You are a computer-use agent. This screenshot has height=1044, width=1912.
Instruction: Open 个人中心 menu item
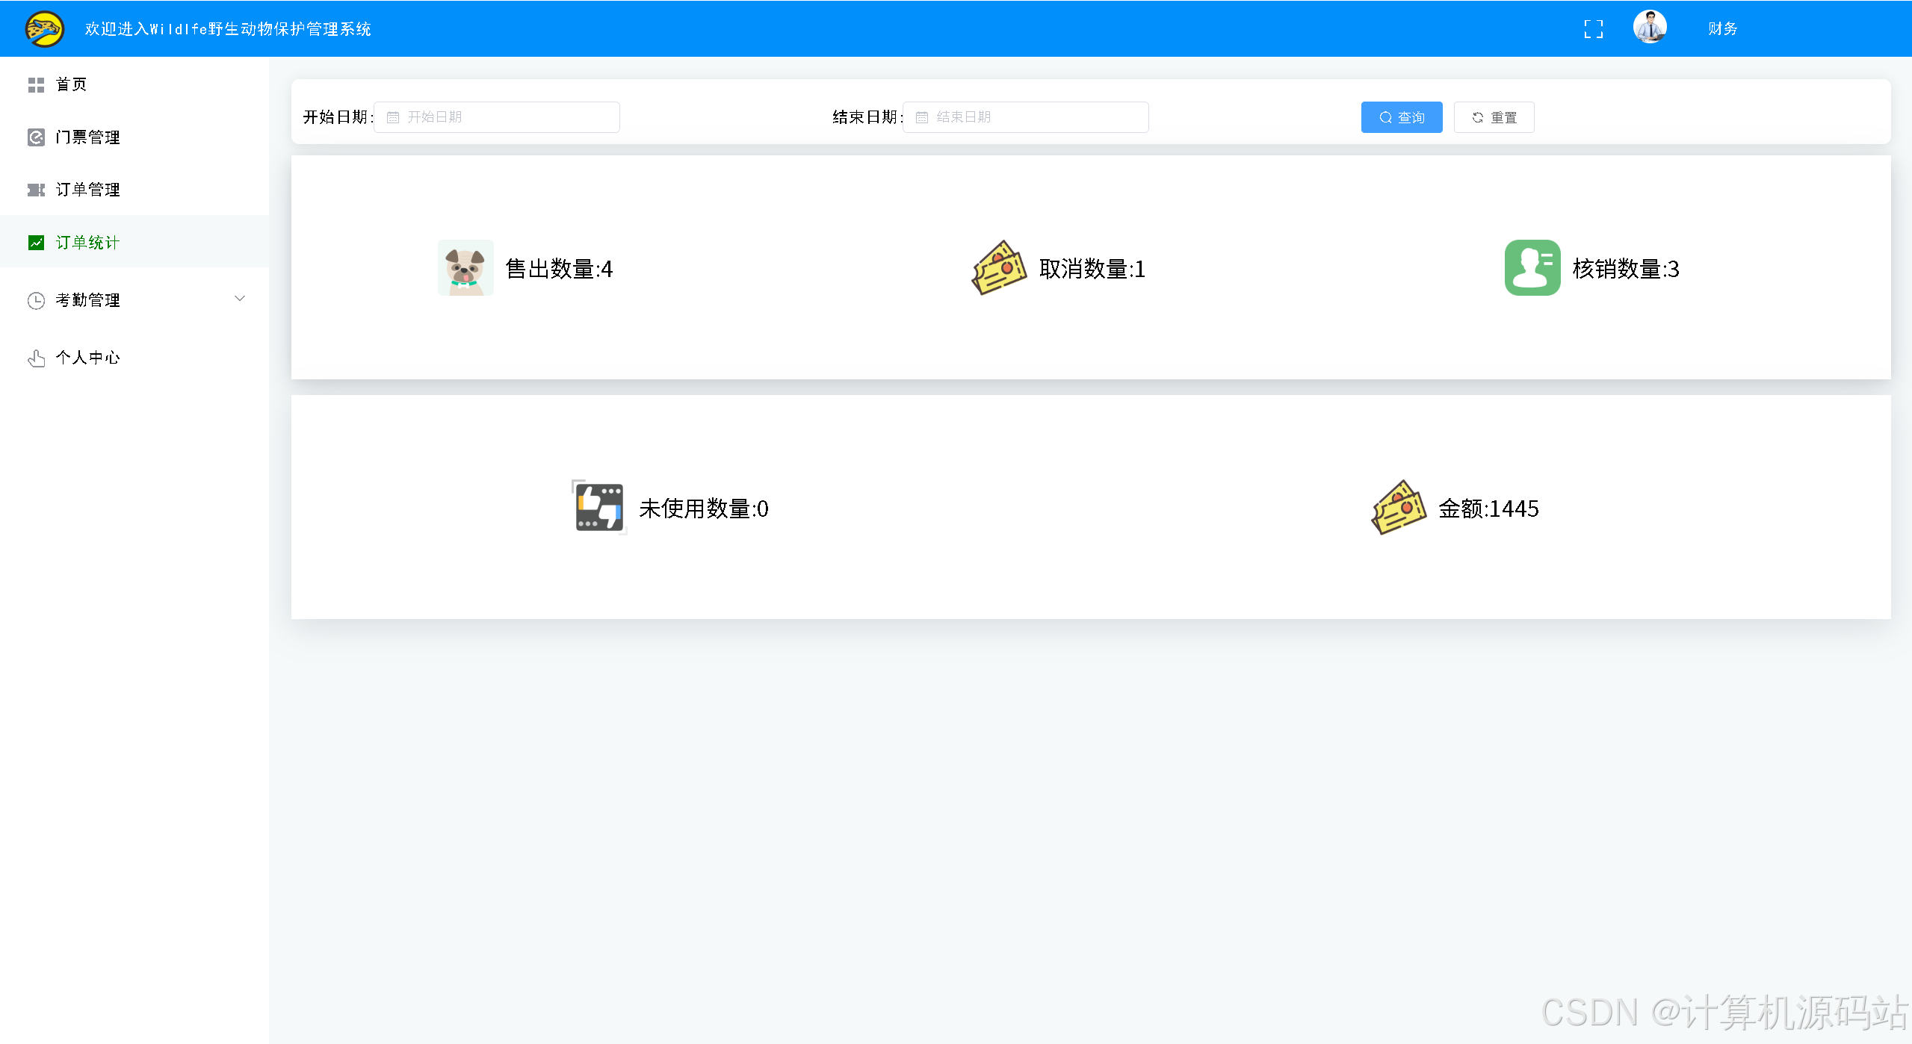coord(134,358)
